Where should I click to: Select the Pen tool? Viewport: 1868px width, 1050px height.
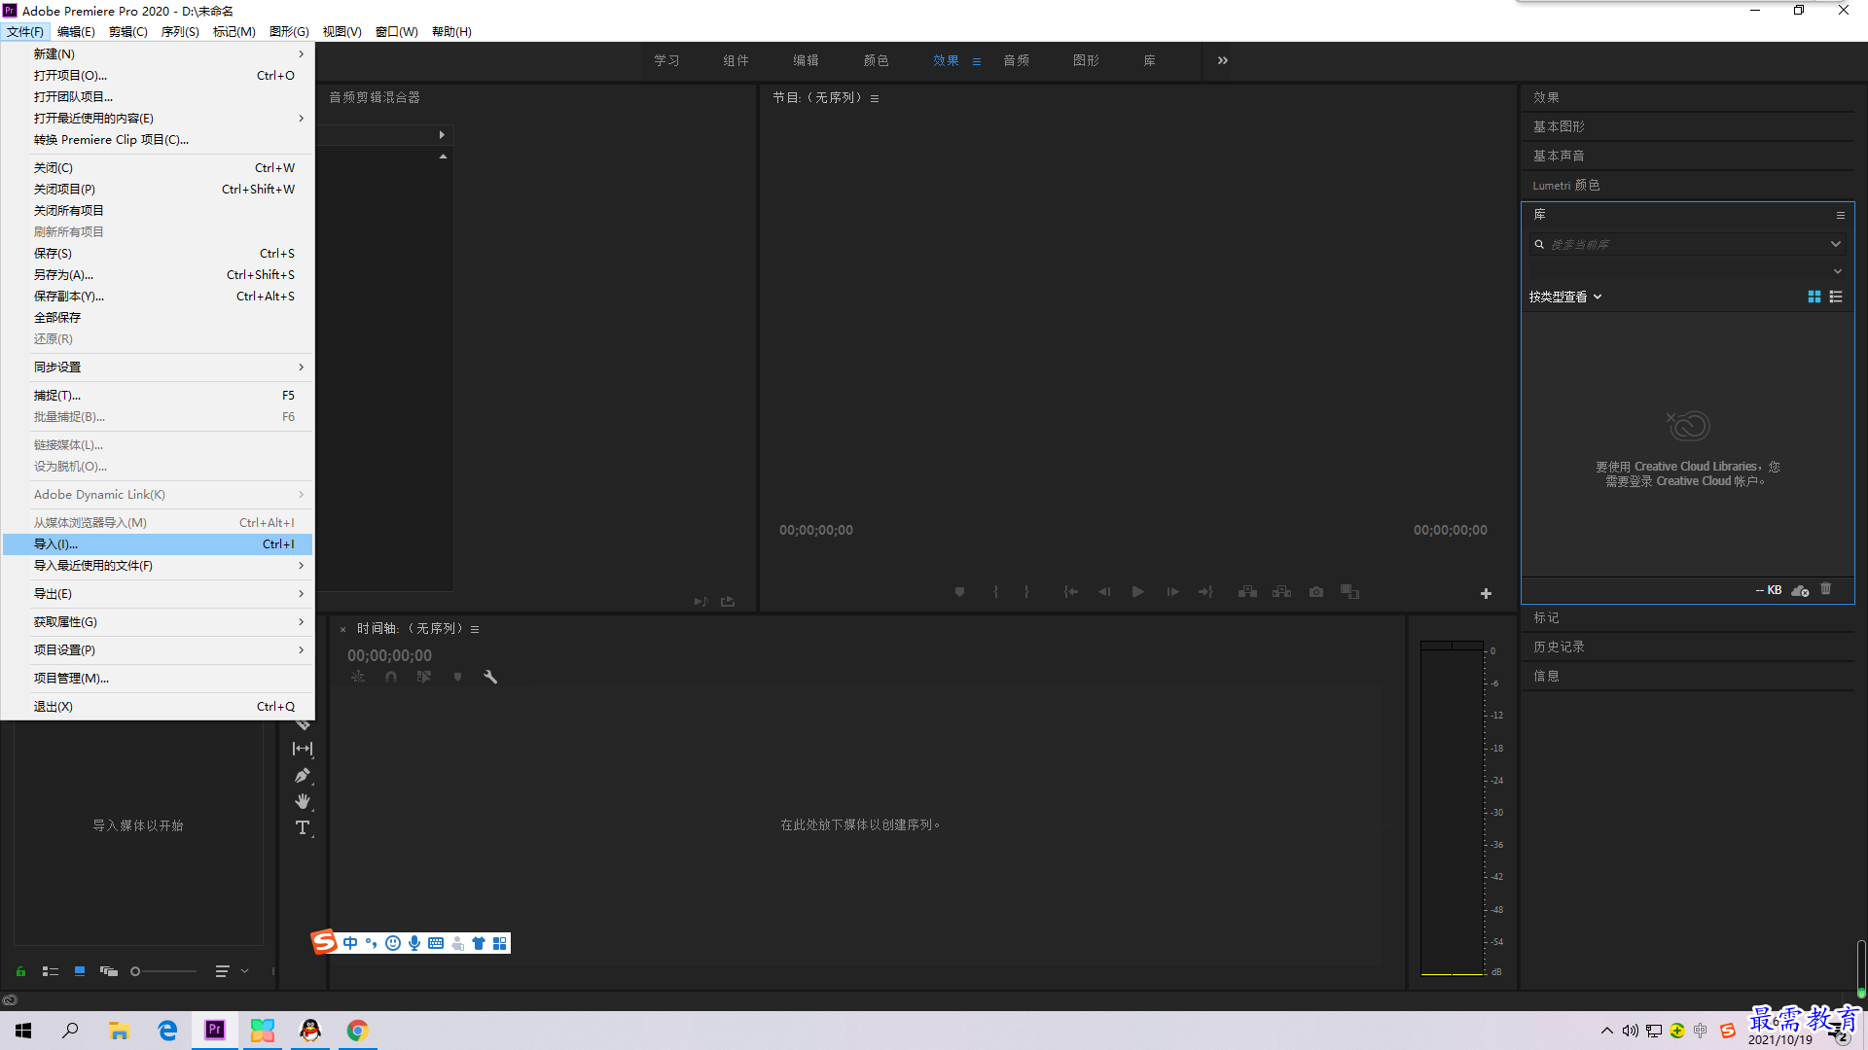303,775
